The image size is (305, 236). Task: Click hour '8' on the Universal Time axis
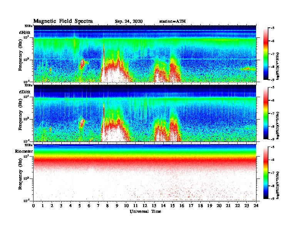[x=107, y=206]
